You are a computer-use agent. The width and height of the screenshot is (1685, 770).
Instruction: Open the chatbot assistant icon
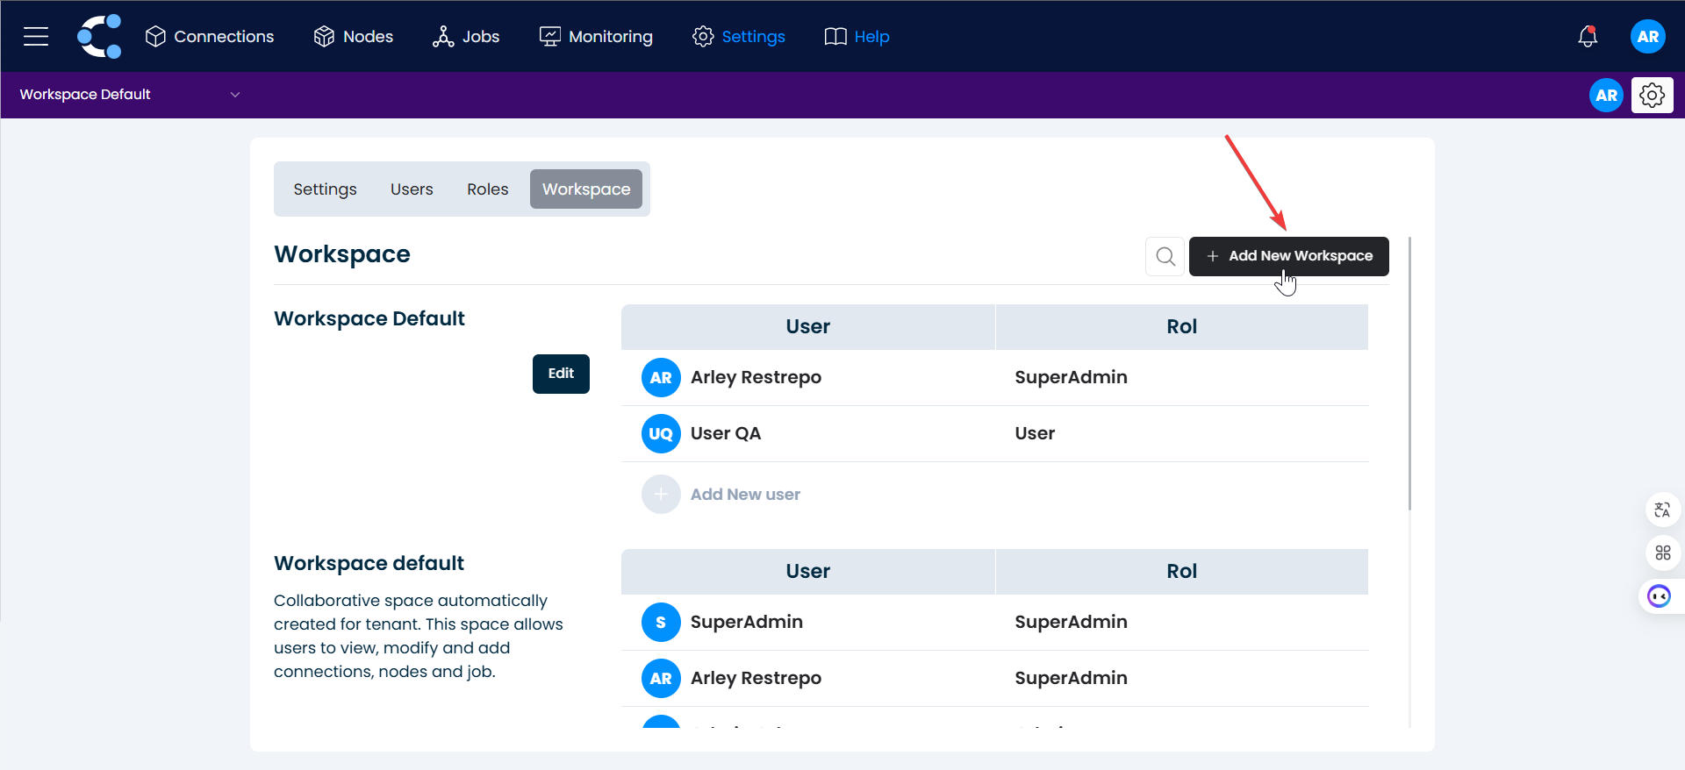click(x=1659, y=596)
